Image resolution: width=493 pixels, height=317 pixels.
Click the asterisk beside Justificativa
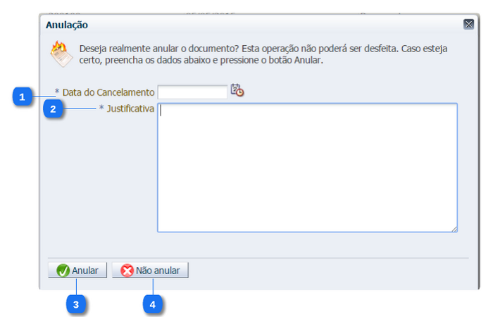click(x=101, y=109)
